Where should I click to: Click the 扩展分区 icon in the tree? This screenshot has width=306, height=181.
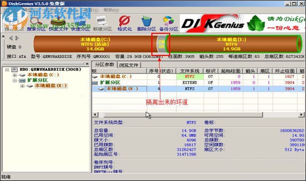click(x=22, y=80)
